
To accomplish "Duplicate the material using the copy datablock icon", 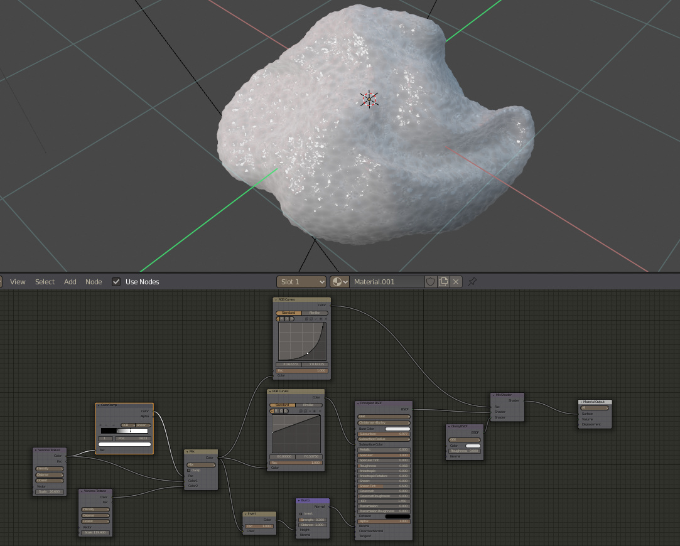I will [x=443, y=282].
